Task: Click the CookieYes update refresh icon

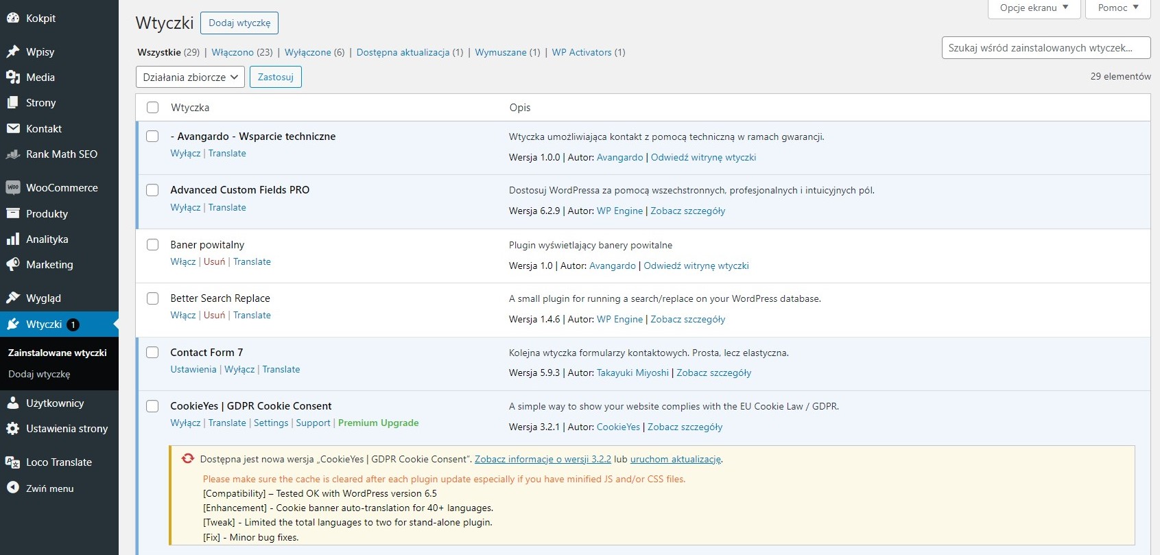Action: coord(188,459)
